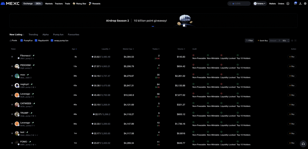Switch to the Trending tab

[33, 35]
